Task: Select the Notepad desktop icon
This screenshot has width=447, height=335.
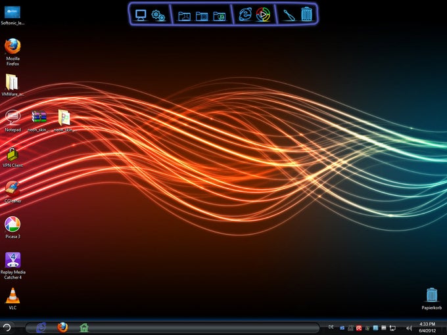Action: click(12, 121)
